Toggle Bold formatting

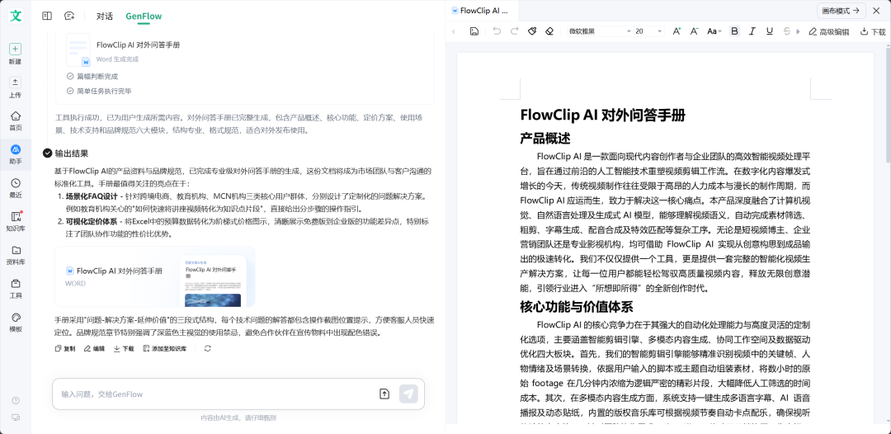(735, 31)
